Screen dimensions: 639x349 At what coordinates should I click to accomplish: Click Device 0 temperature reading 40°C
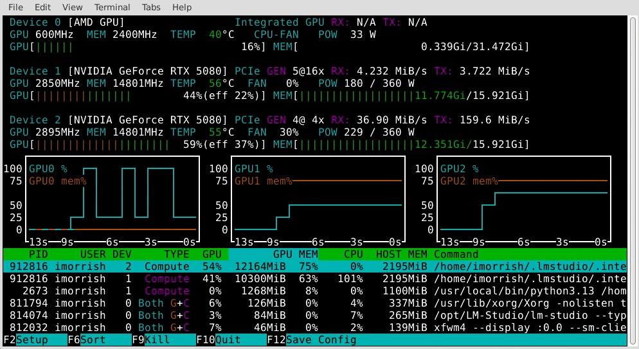pos(221,34)
